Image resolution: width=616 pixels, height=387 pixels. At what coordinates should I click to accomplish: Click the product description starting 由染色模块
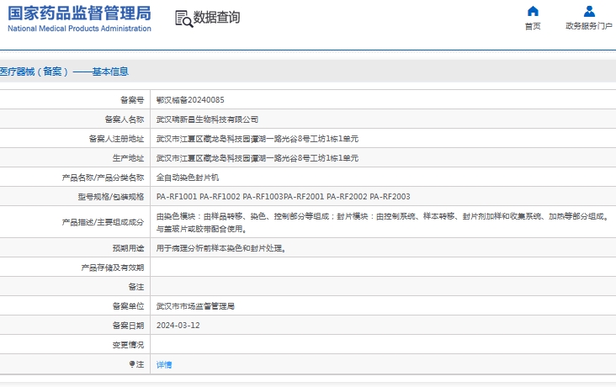pyautogui.click(x=383, y=216)
